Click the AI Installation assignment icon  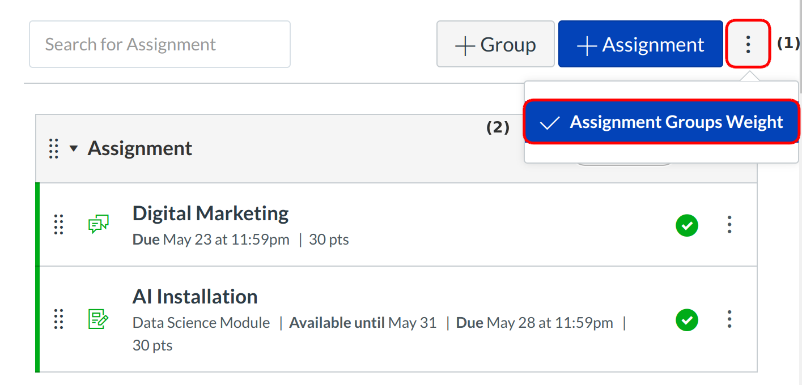coord(98,319)
